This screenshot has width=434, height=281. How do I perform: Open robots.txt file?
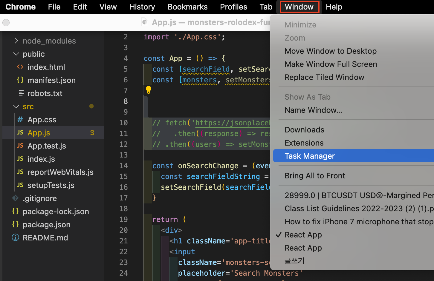click(45, 93)
